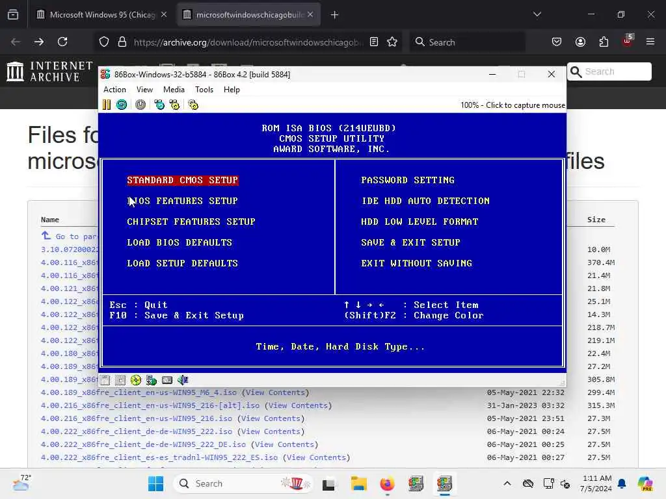The height and width of the screenshot is (499, 666).
Task: Open the Firefox hamburger application menu
Action: click(x=650, y=42)
